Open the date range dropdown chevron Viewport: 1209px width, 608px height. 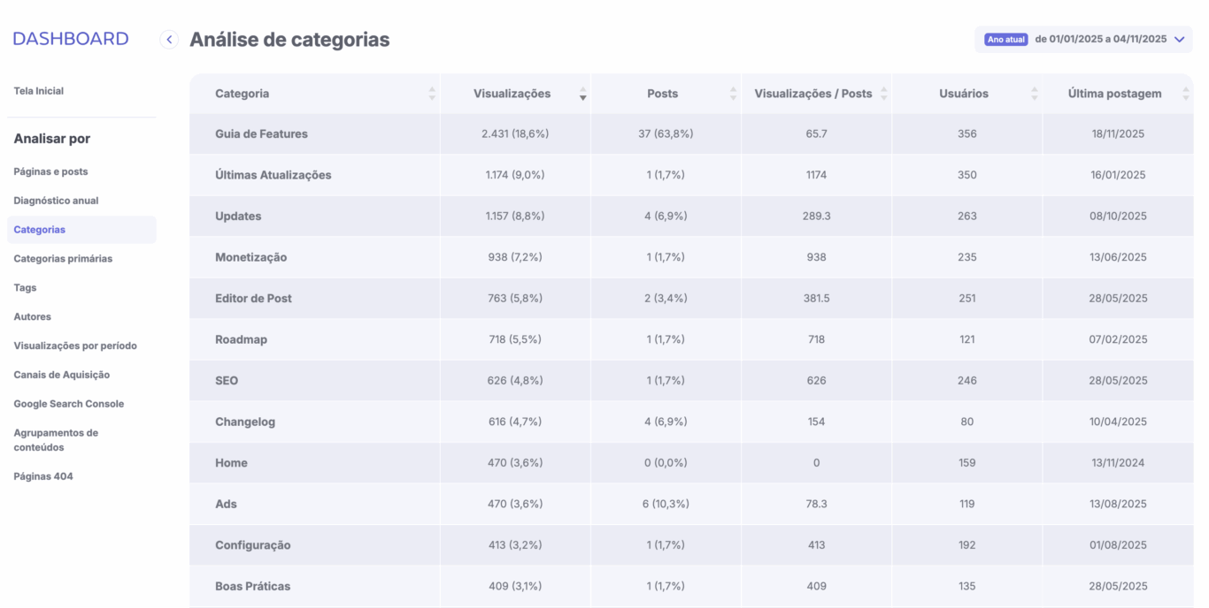1179,40
